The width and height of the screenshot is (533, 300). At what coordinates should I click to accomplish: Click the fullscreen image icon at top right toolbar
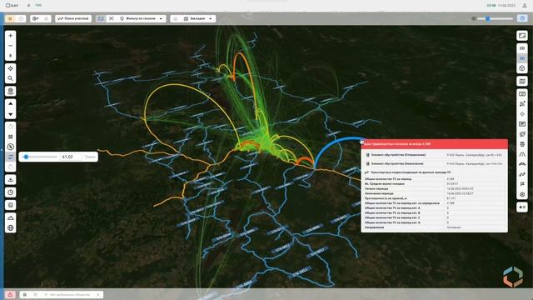(x=522, y=35)
